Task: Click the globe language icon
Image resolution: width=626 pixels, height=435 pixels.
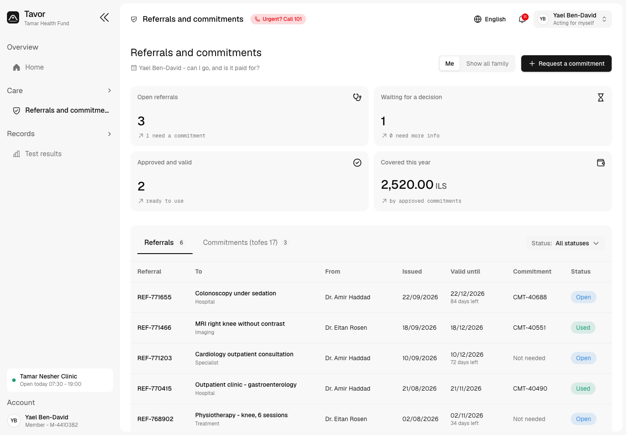Action: (x=478, y=19)
